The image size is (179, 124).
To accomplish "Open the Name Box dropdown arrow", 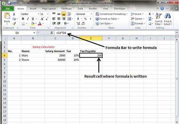I will 34,33.
